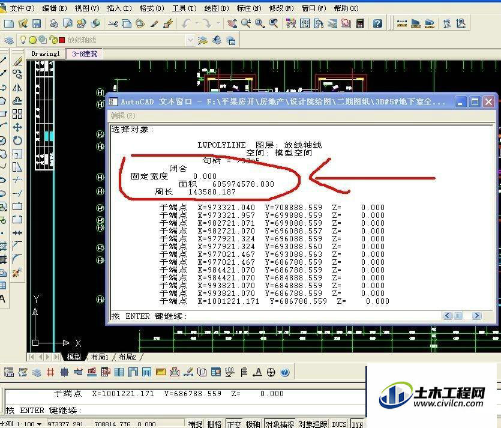Click the Save floppy disk icon
501x428 pixels.
pos(37,23)
